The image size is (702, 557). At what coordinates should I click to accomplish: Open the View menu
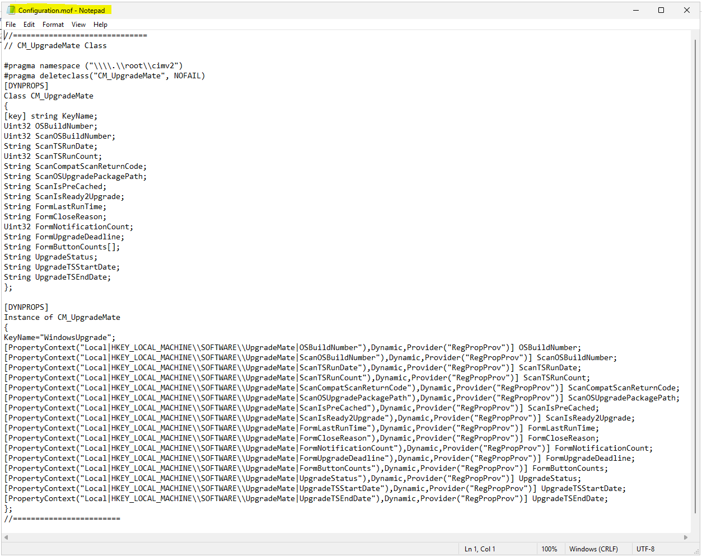78,25
